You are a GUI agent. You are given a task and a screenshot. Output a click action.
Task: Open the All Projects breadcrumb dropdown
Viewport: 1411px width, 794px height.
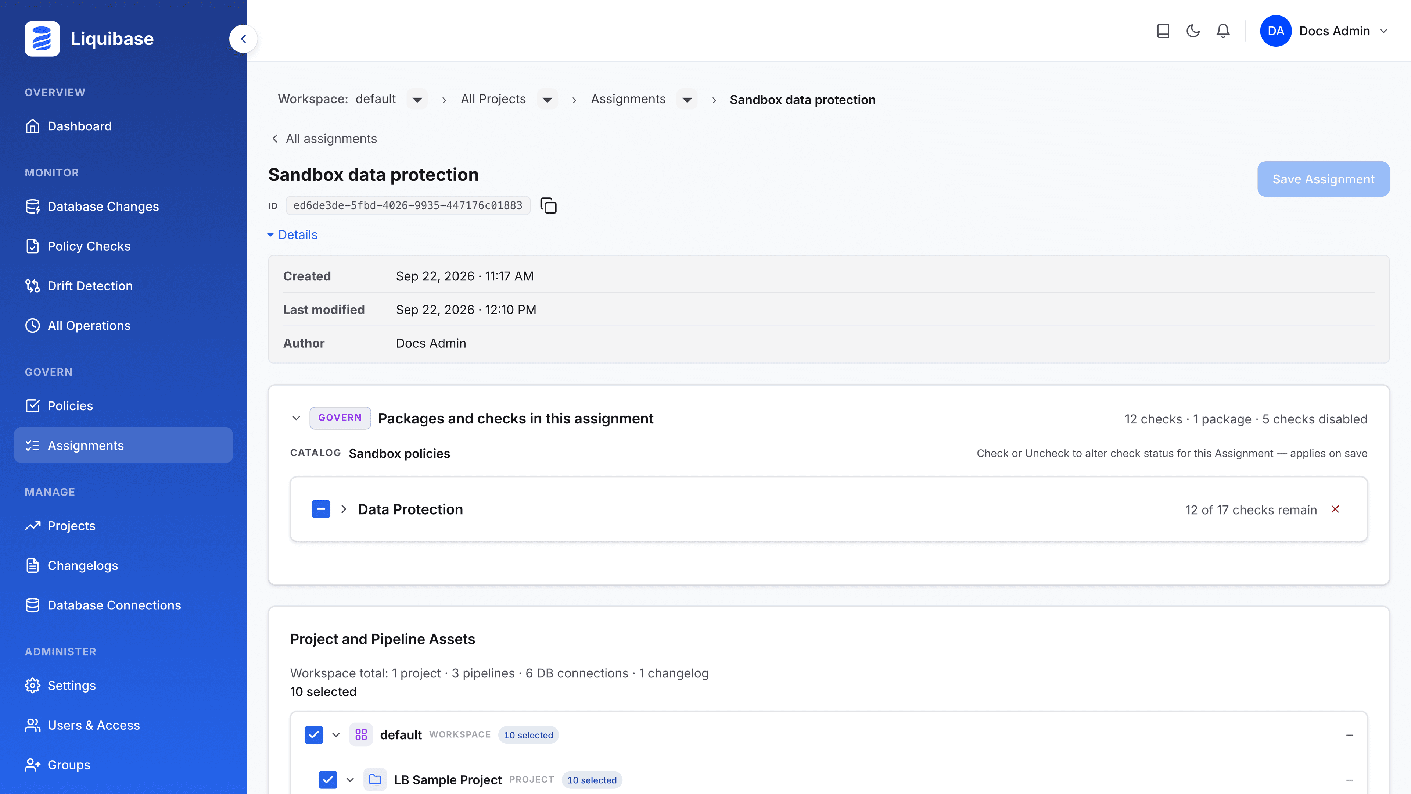547,100
